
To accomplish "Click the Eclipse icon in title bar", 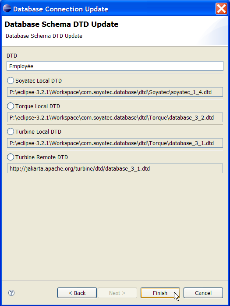I will coord(7,8).
